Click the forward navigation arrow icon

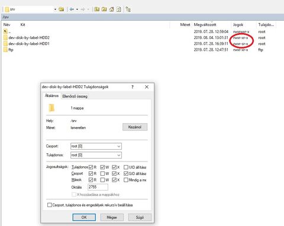pos(83,9)
